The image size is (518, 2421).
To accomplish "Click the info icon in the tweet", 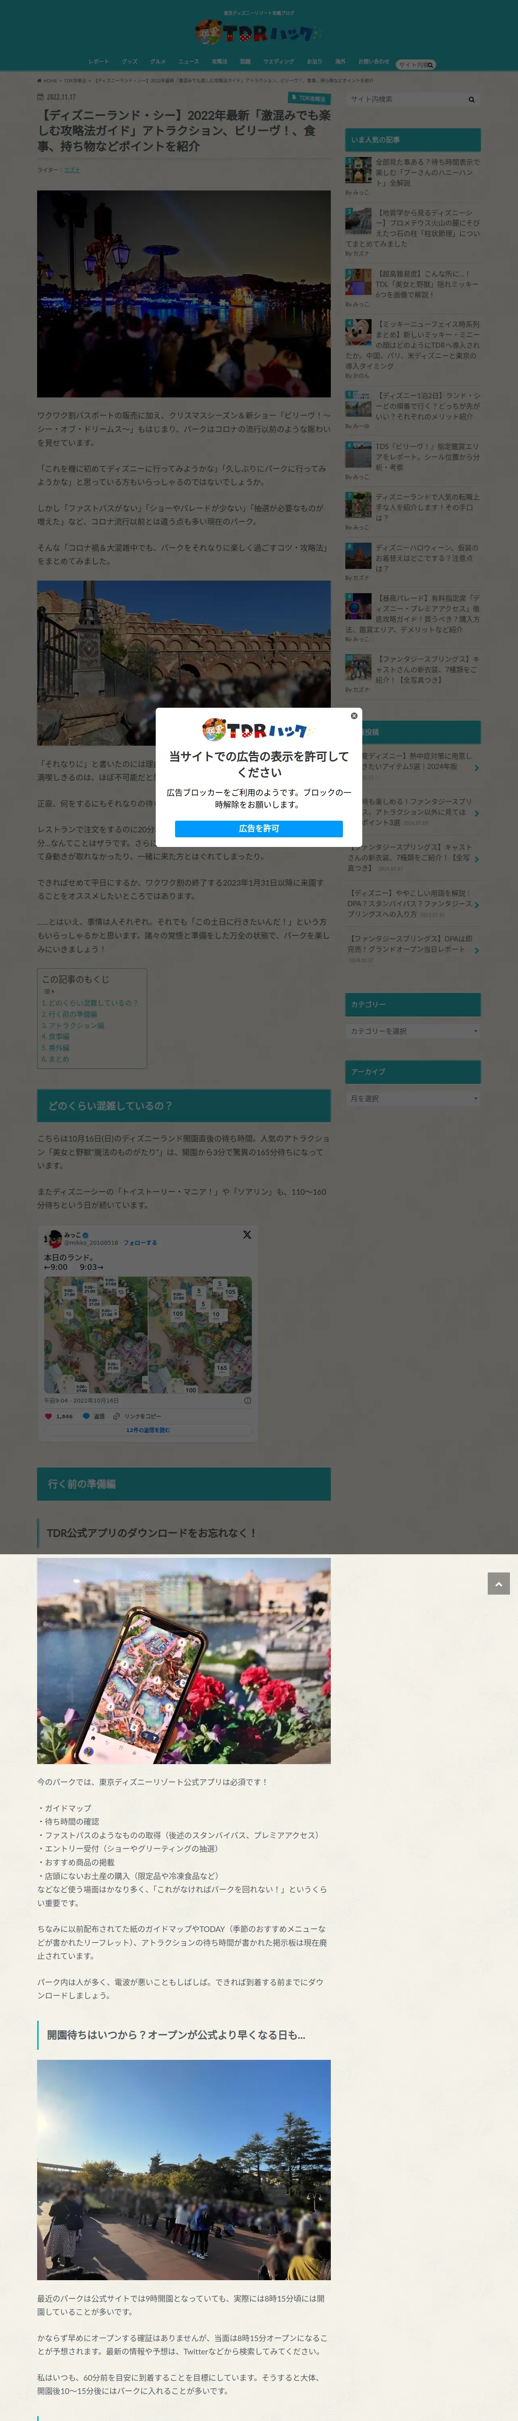I will [247, 1400].
